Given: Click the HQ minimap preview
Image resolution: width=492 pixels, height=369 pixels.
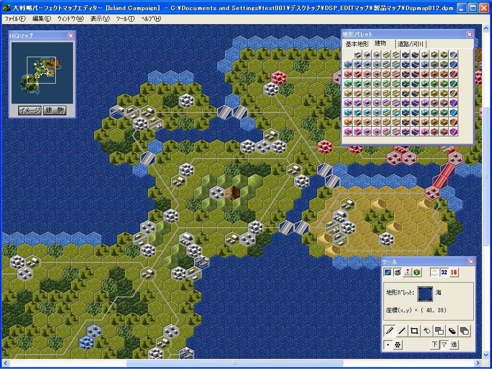Looking at the screenshot, I should click(x=42, y=72).
